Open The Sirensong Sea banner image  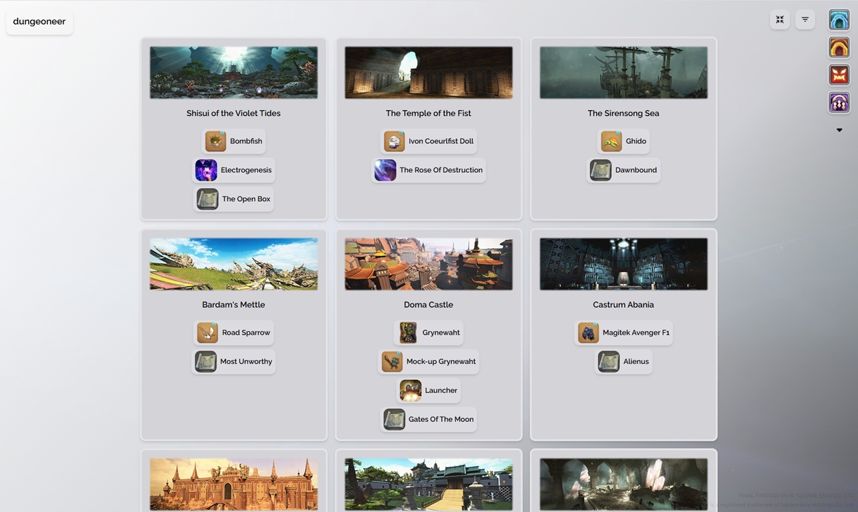pos(623,73)
